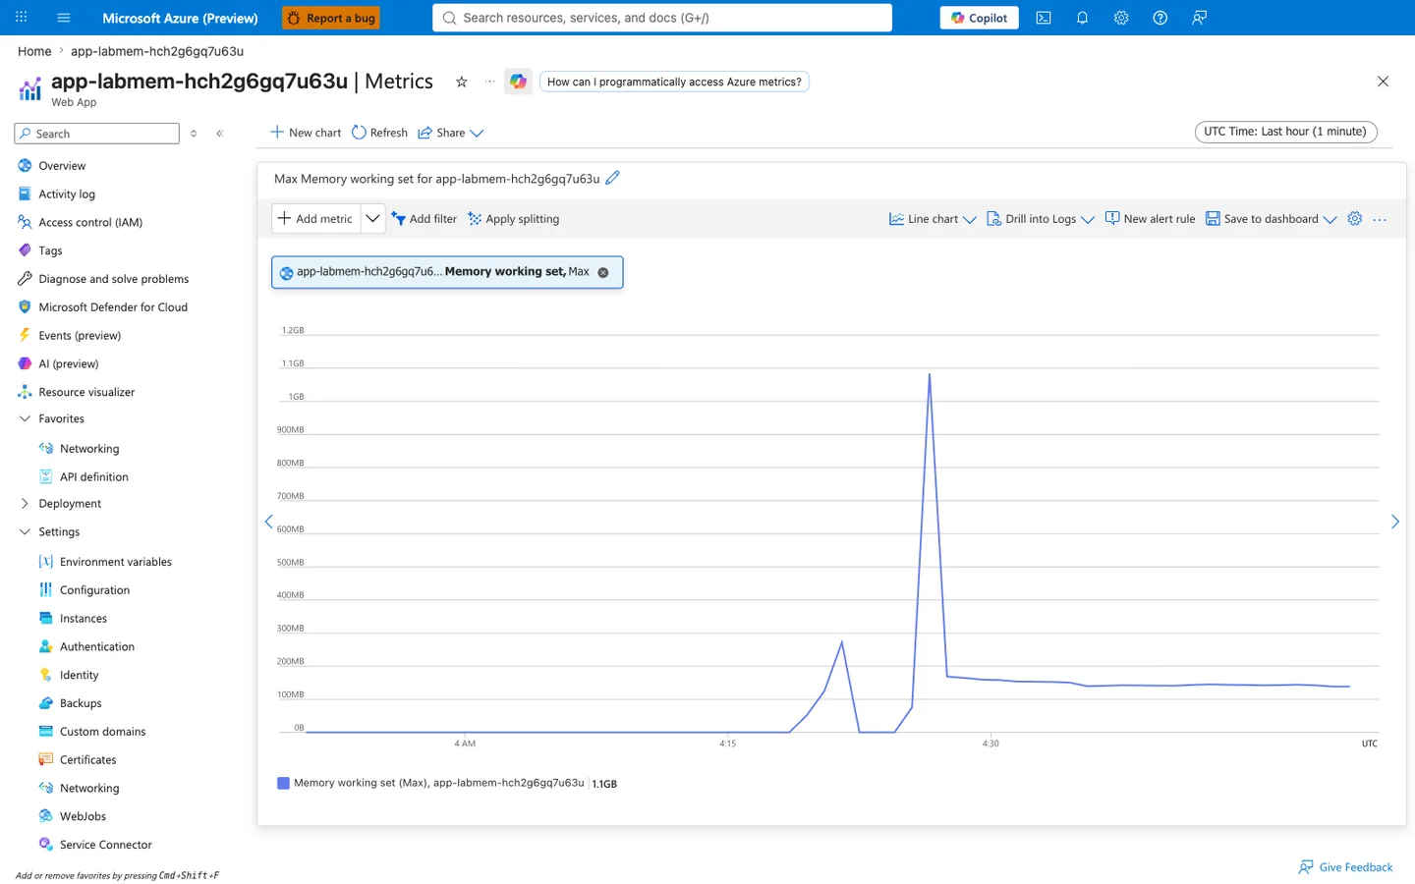
Task: Click Apply splitting
Action: pyautogui.click(x=513, y=219)
